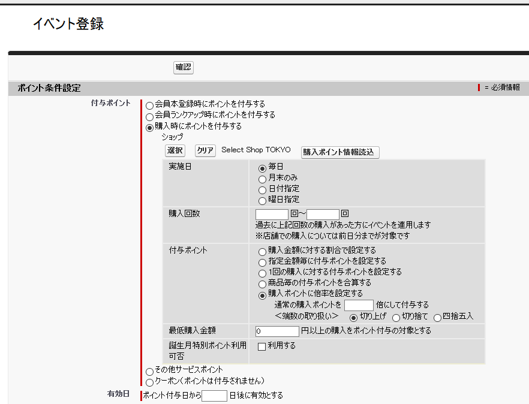Click the 確認 (Confirm) button
The height and width of the screenshot is (404, 529).
pos(183,67)
